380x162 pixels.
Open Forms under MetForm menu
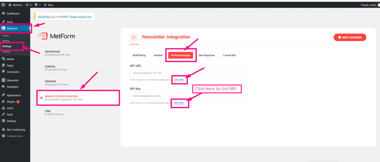tap(6, 36)
